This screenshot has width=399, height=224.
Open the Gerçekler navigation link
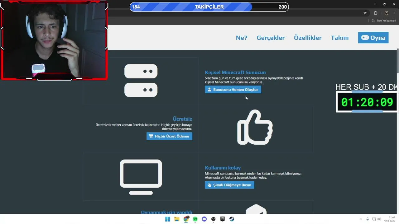pyautogui.click(x=271, y=38)
